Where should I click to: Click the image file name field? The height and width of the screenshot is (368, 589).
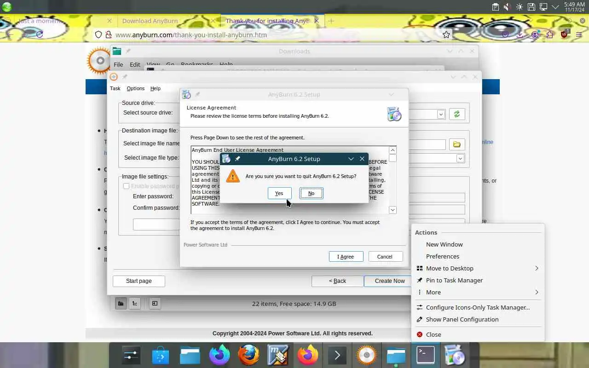coord(427,144)
